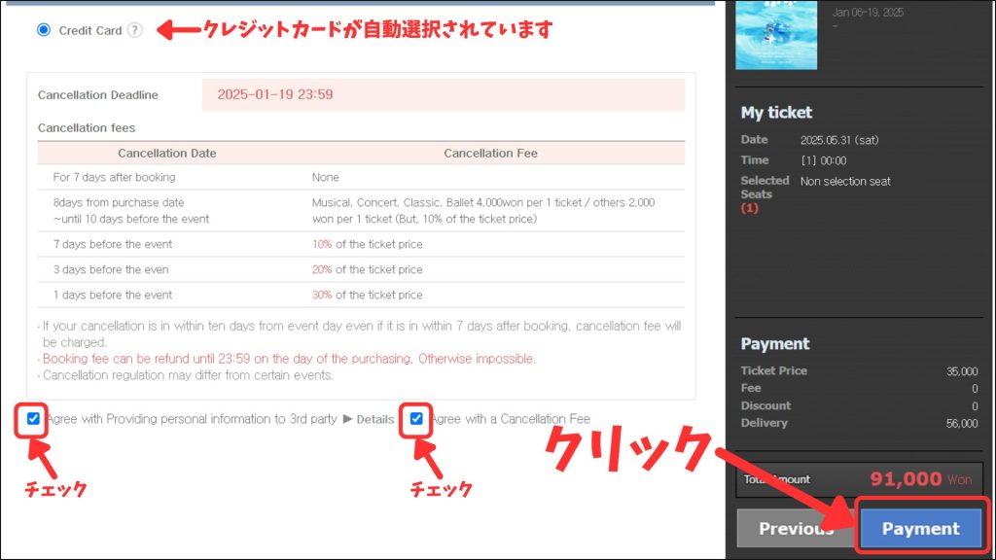Image resolution: width=996 pixels, height=560 pixels.
Task: Click the Cancellation Date column header
Action: tap(166, 153)
